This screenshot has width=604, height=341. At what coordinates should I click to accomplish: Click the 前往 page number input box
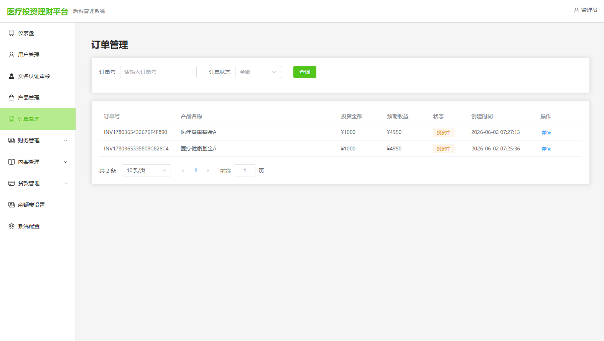click(245, 170)
